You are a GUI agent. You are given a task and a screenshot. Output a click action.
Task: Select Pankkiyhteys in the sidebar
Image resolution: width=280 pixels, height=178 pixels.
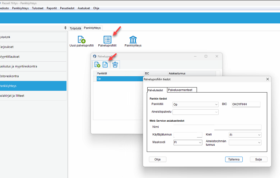tap(33, 86)
